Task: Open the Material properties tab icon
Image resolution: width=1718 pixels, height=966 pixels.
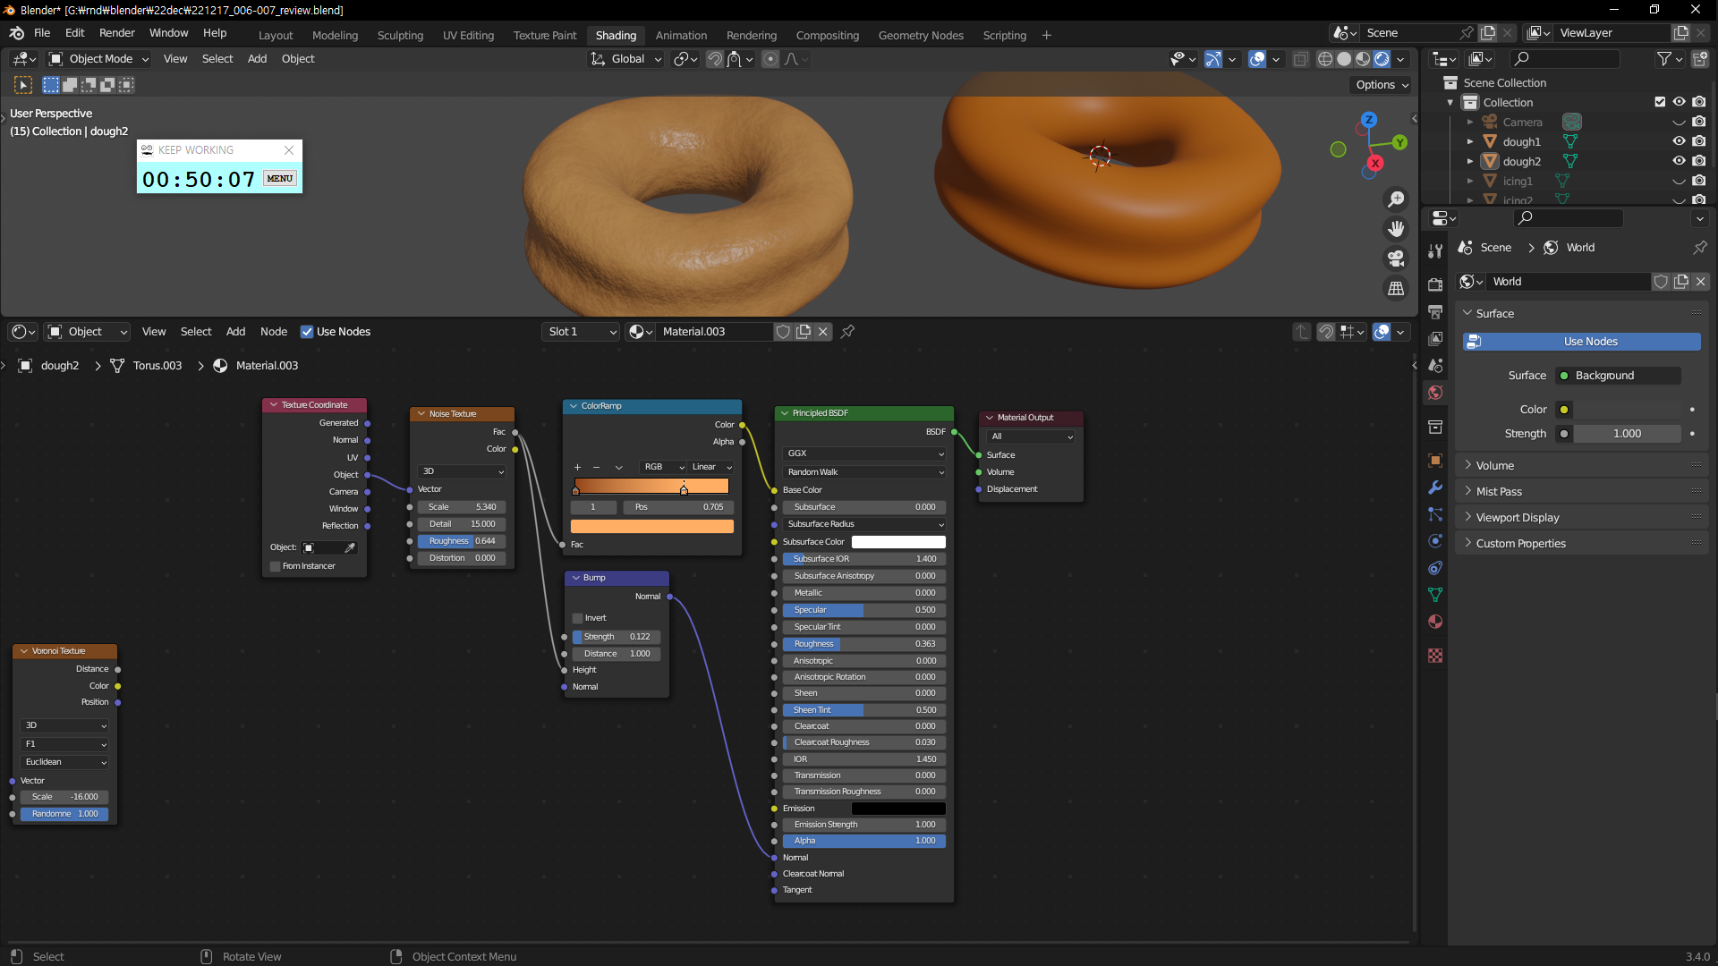Action: coord(1435,622)
